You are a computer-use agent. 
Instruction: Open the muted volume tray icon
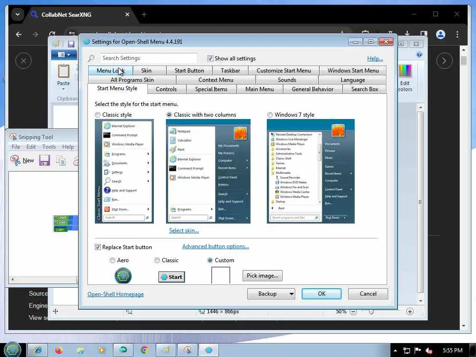point(429,350)
